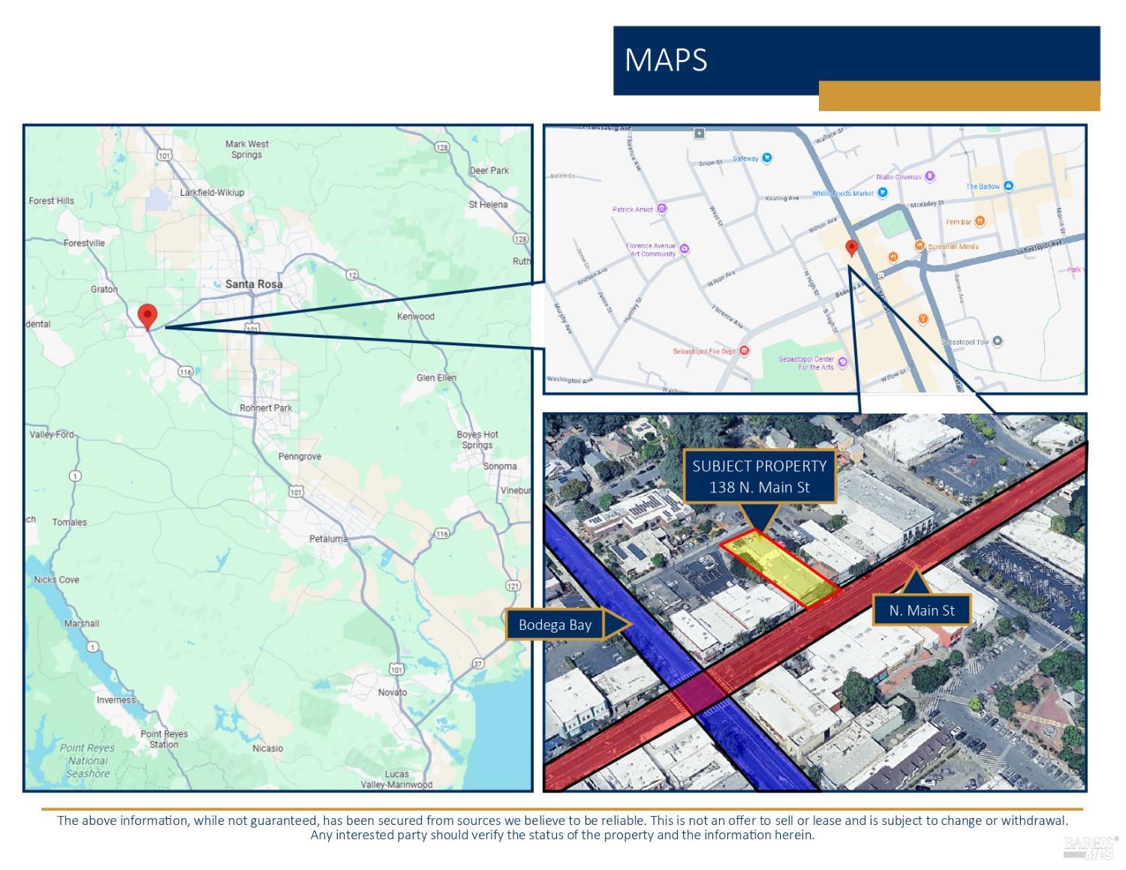Viewport: 1126px width, 870px height.
Task: Click Florence Avenue Art Community camera icon
Action: [684, 249]
